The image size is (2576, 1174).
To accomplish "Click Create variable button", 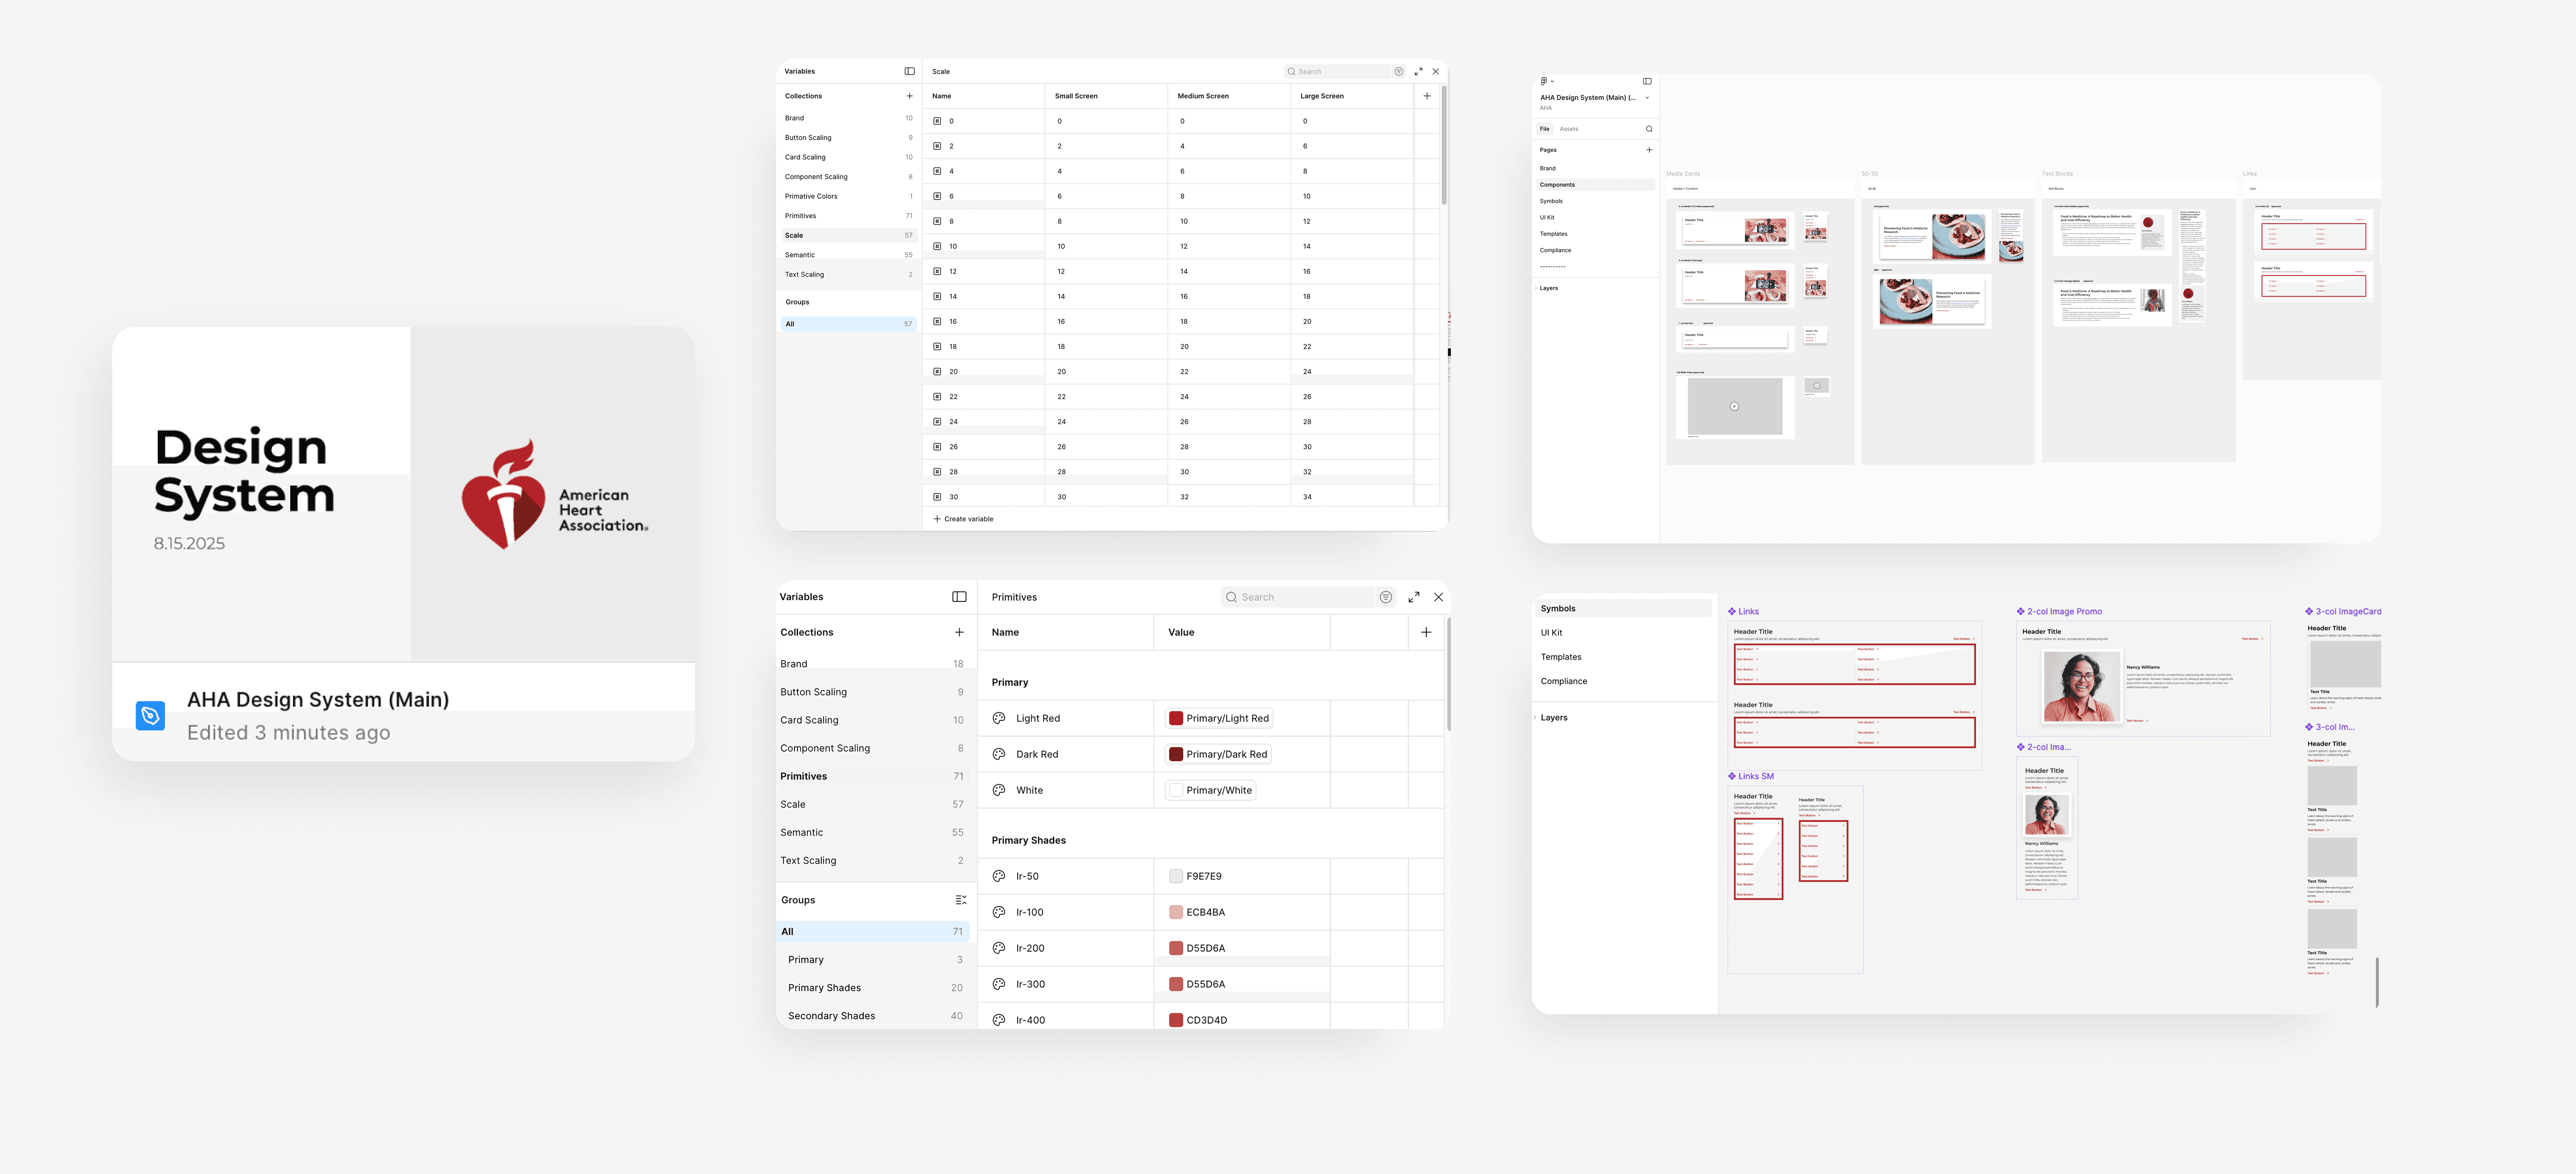I will coord(963,520).
